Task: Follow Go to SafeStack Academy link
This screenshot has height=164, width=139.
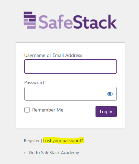Action: [x=51, y=153]
